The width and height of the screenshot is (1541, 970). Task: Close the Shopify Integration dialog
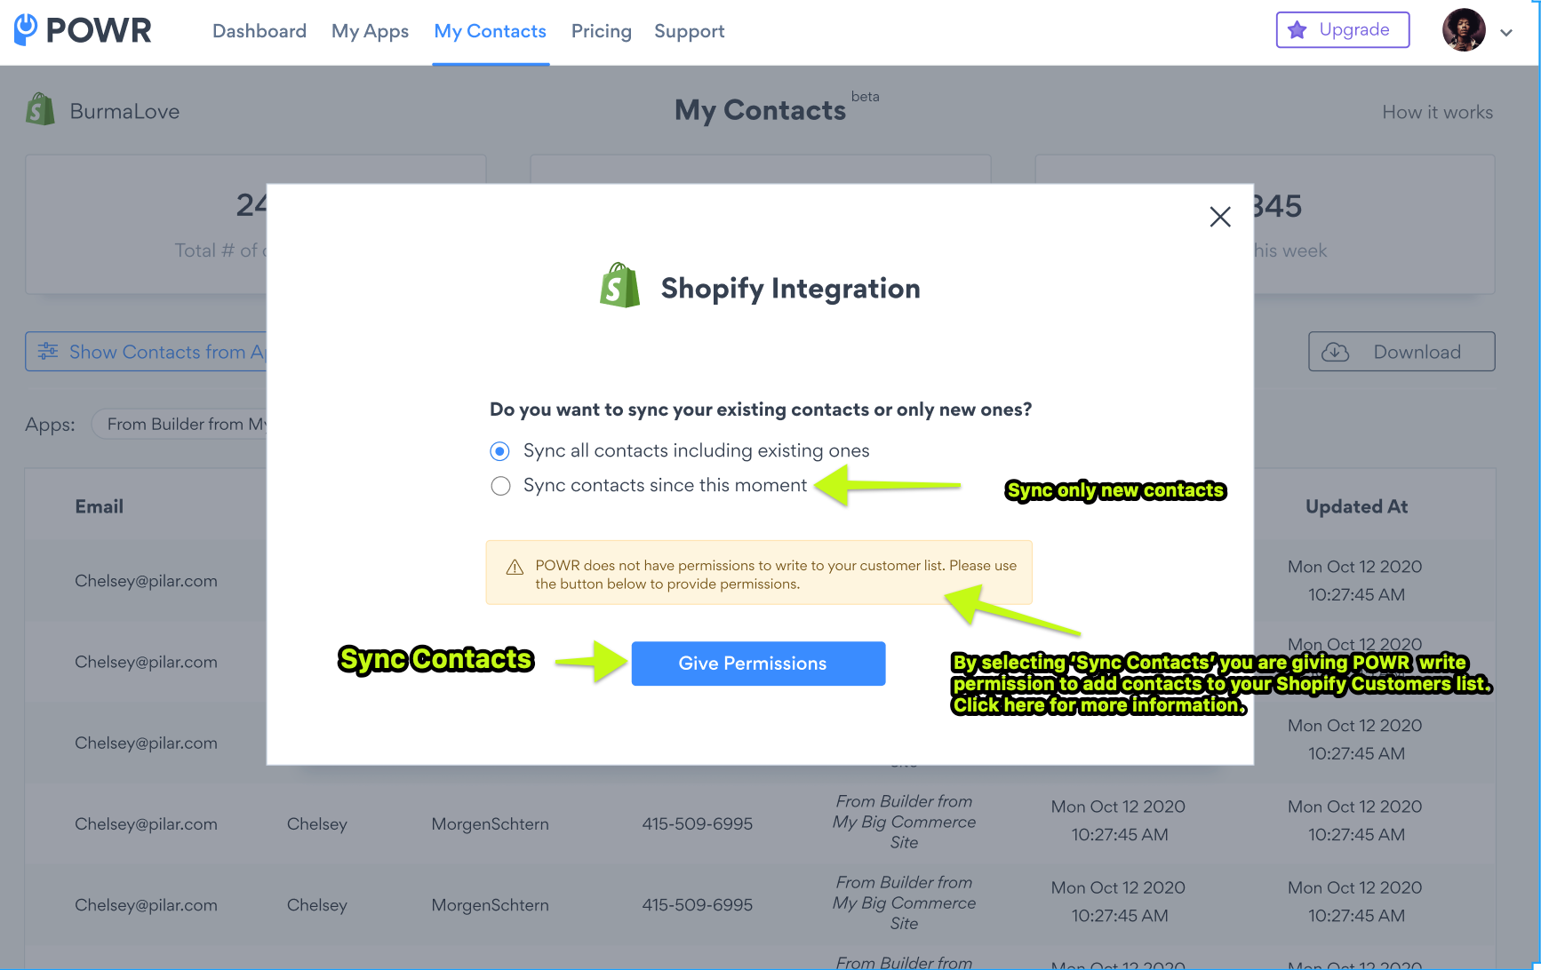[x=1219, y=217]
